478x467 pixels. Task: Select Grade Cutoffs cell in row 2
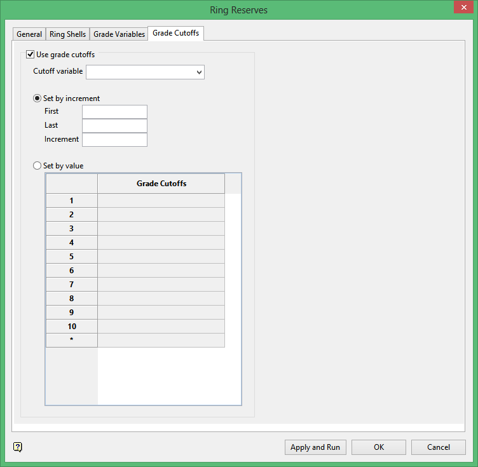[161, 215]
